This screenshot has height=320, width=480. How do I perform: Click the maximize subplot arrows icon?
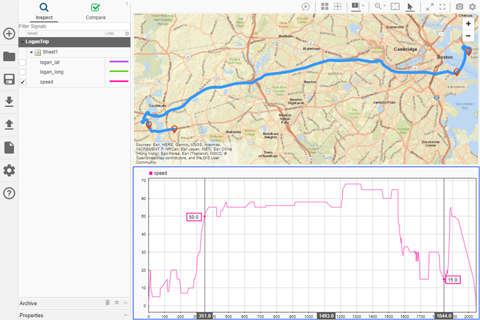[x=430, y=7]
